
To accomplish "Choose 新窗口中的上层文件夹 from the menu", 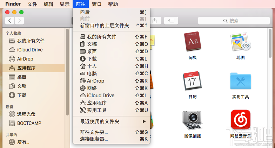I will (112, 26).
